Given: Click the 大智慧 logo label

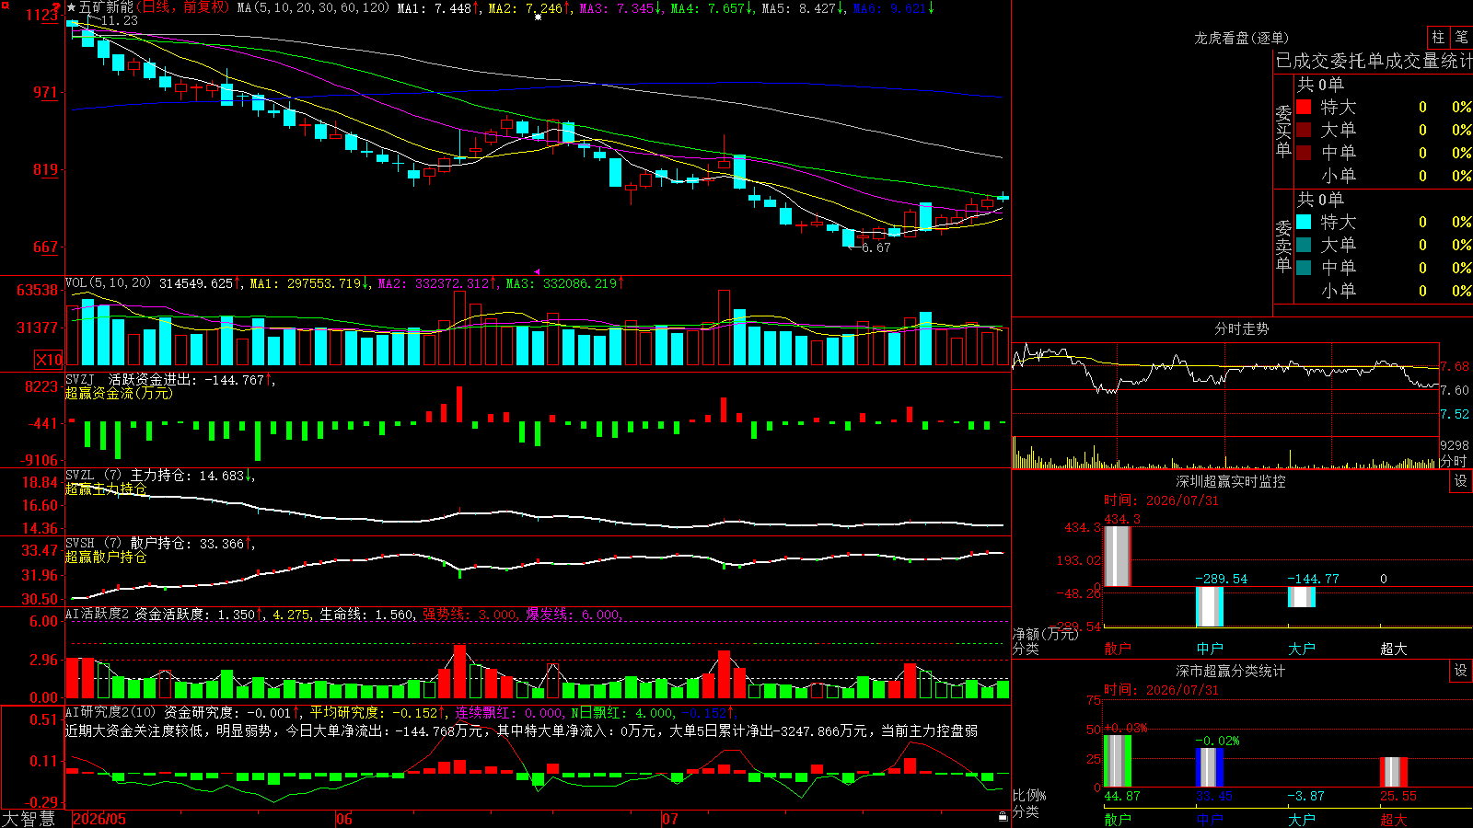Looking at the screenshot, I should point(29,819).
